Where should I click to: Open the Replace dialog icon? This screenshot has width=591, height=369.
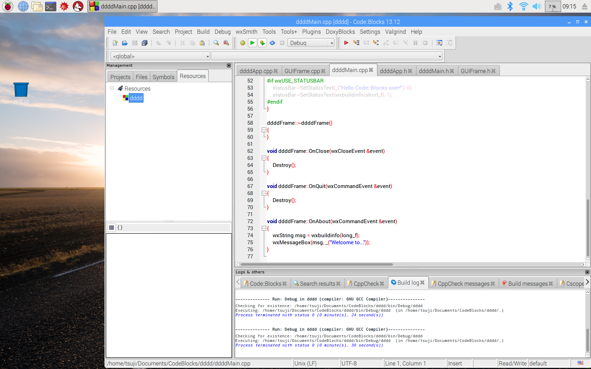[x=226, y=43]
